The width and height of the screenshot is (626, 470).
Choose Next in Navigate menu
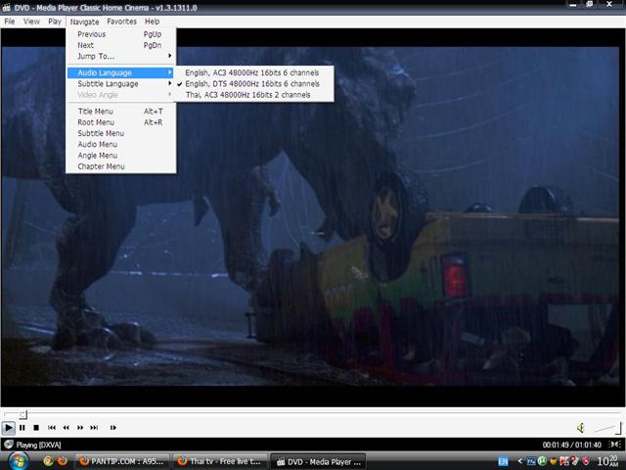click(121, 46)
